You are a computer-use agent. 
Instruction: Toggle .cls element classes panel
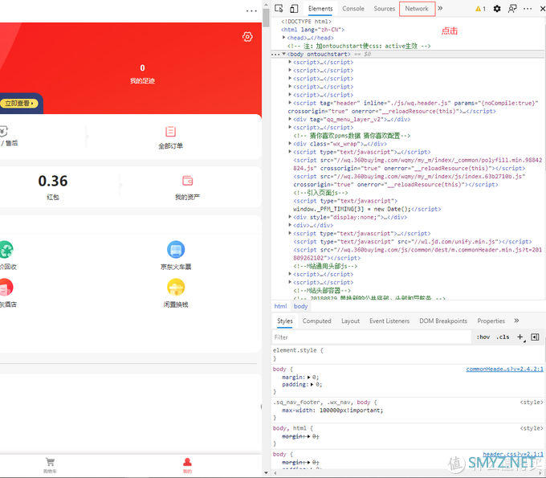pyautogui.click(x=503, y=337)
